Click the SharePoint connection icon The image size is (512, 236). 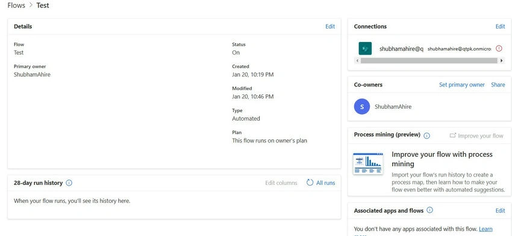[365, 49]
